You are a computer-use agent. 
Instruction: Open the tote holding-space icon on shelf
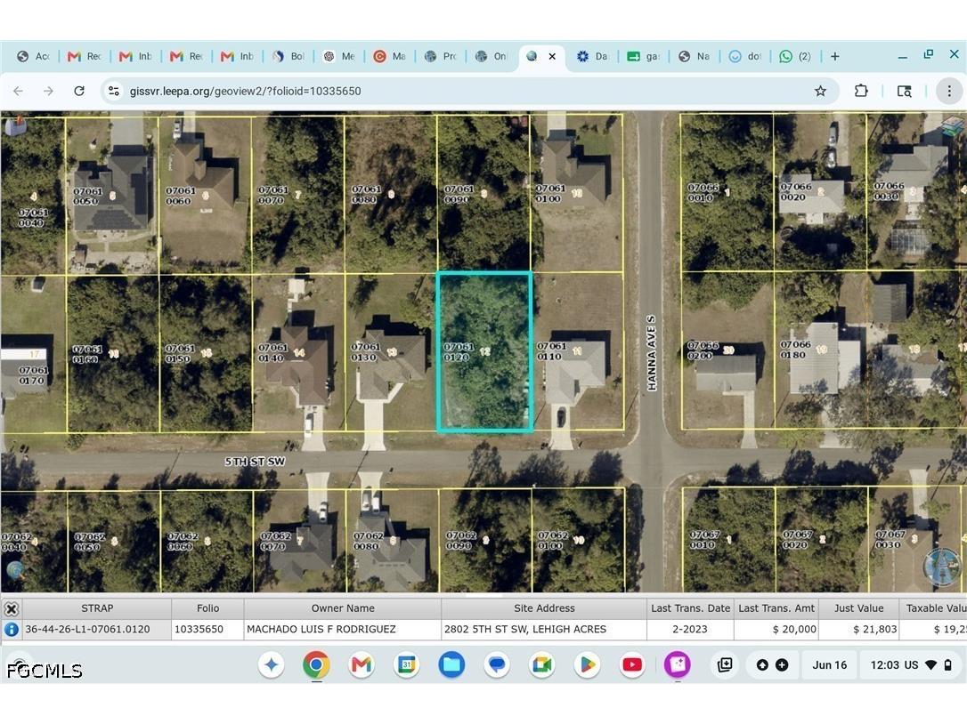[x=725, y=664]
